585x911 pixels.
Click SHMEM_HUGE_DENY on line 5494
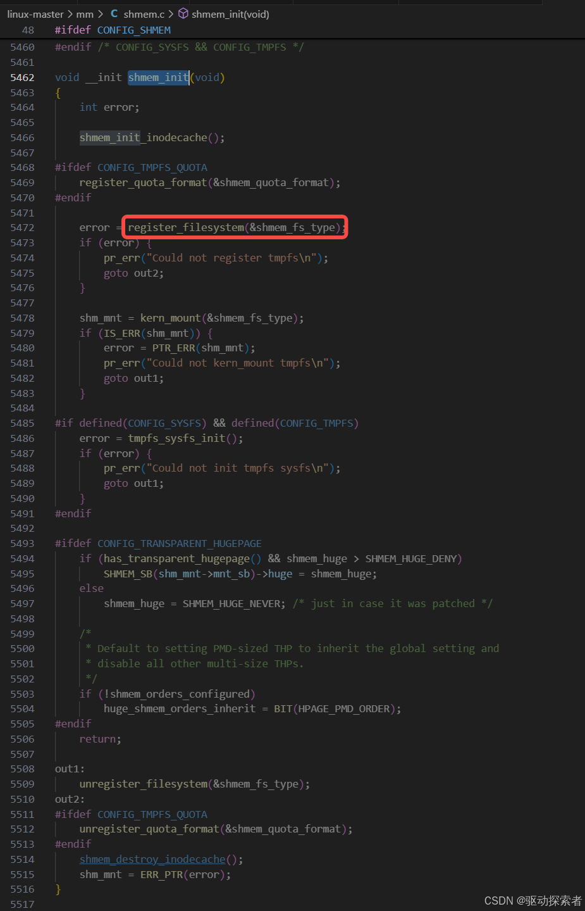411,558
